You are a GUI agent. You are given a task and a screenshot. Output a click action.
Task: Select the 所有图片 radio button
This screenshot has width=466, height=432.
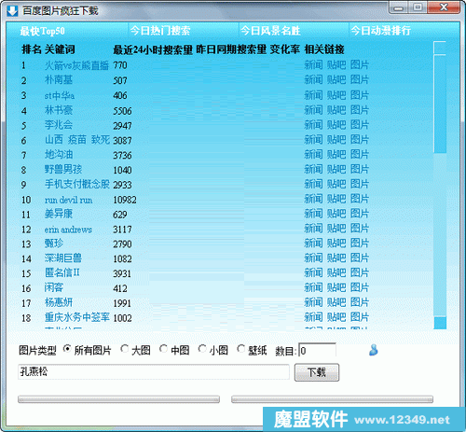click(x=66, y=349)
